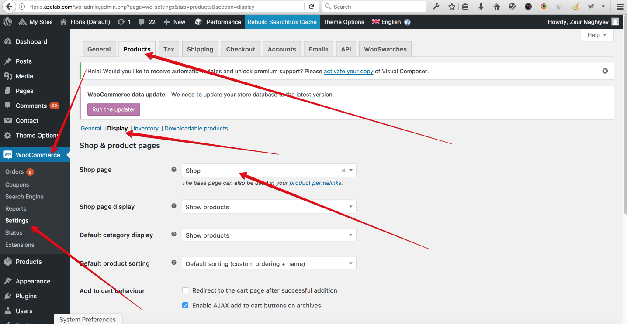Expand the Help panel dropdown
Screen dimensions: 627x324
tap(597, 35)
